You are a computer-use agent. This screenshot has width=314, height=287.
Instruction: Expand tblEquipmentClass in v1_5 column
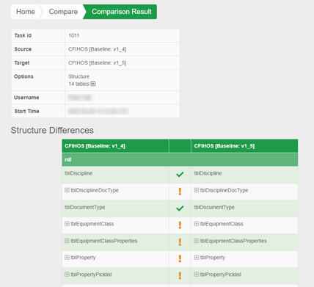point(196,224)
